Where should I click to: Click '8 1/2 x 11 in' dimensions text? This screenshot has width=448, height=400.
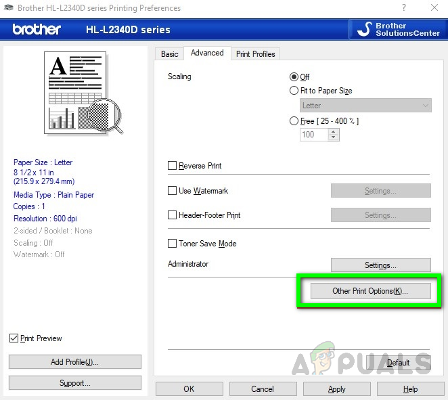point(33,173)
